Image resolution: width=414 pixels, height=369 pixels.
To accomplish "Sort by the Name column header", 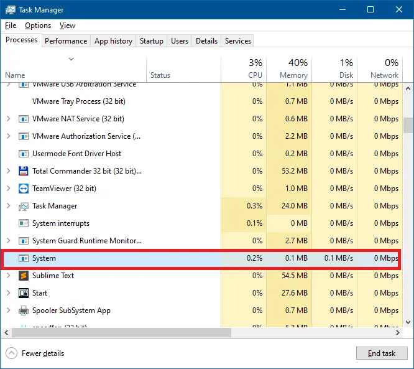I will 73,69.
